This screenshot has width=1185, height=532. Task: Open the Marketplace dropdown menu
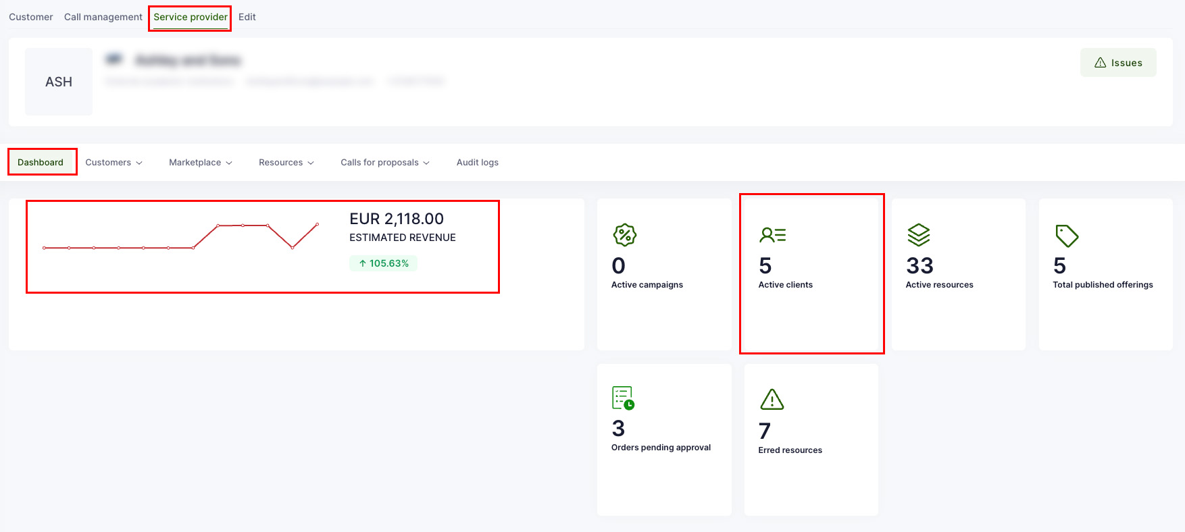tap(200, 163)
